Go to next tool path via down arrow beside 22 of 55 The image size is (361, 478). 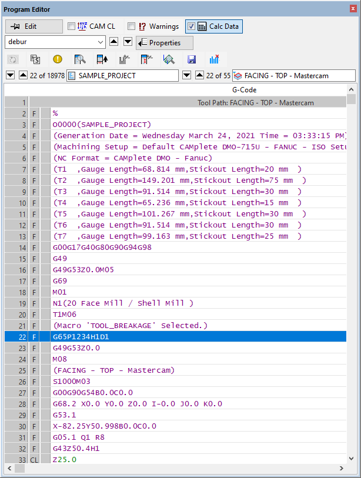(x=186, y=75)
